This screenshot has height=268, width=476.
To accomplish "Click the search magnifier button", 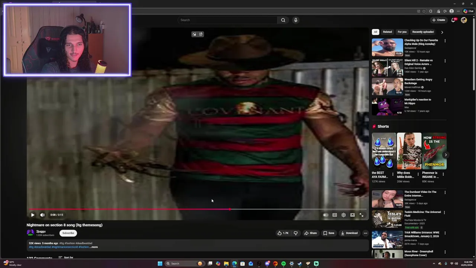I will click(283, 20).
